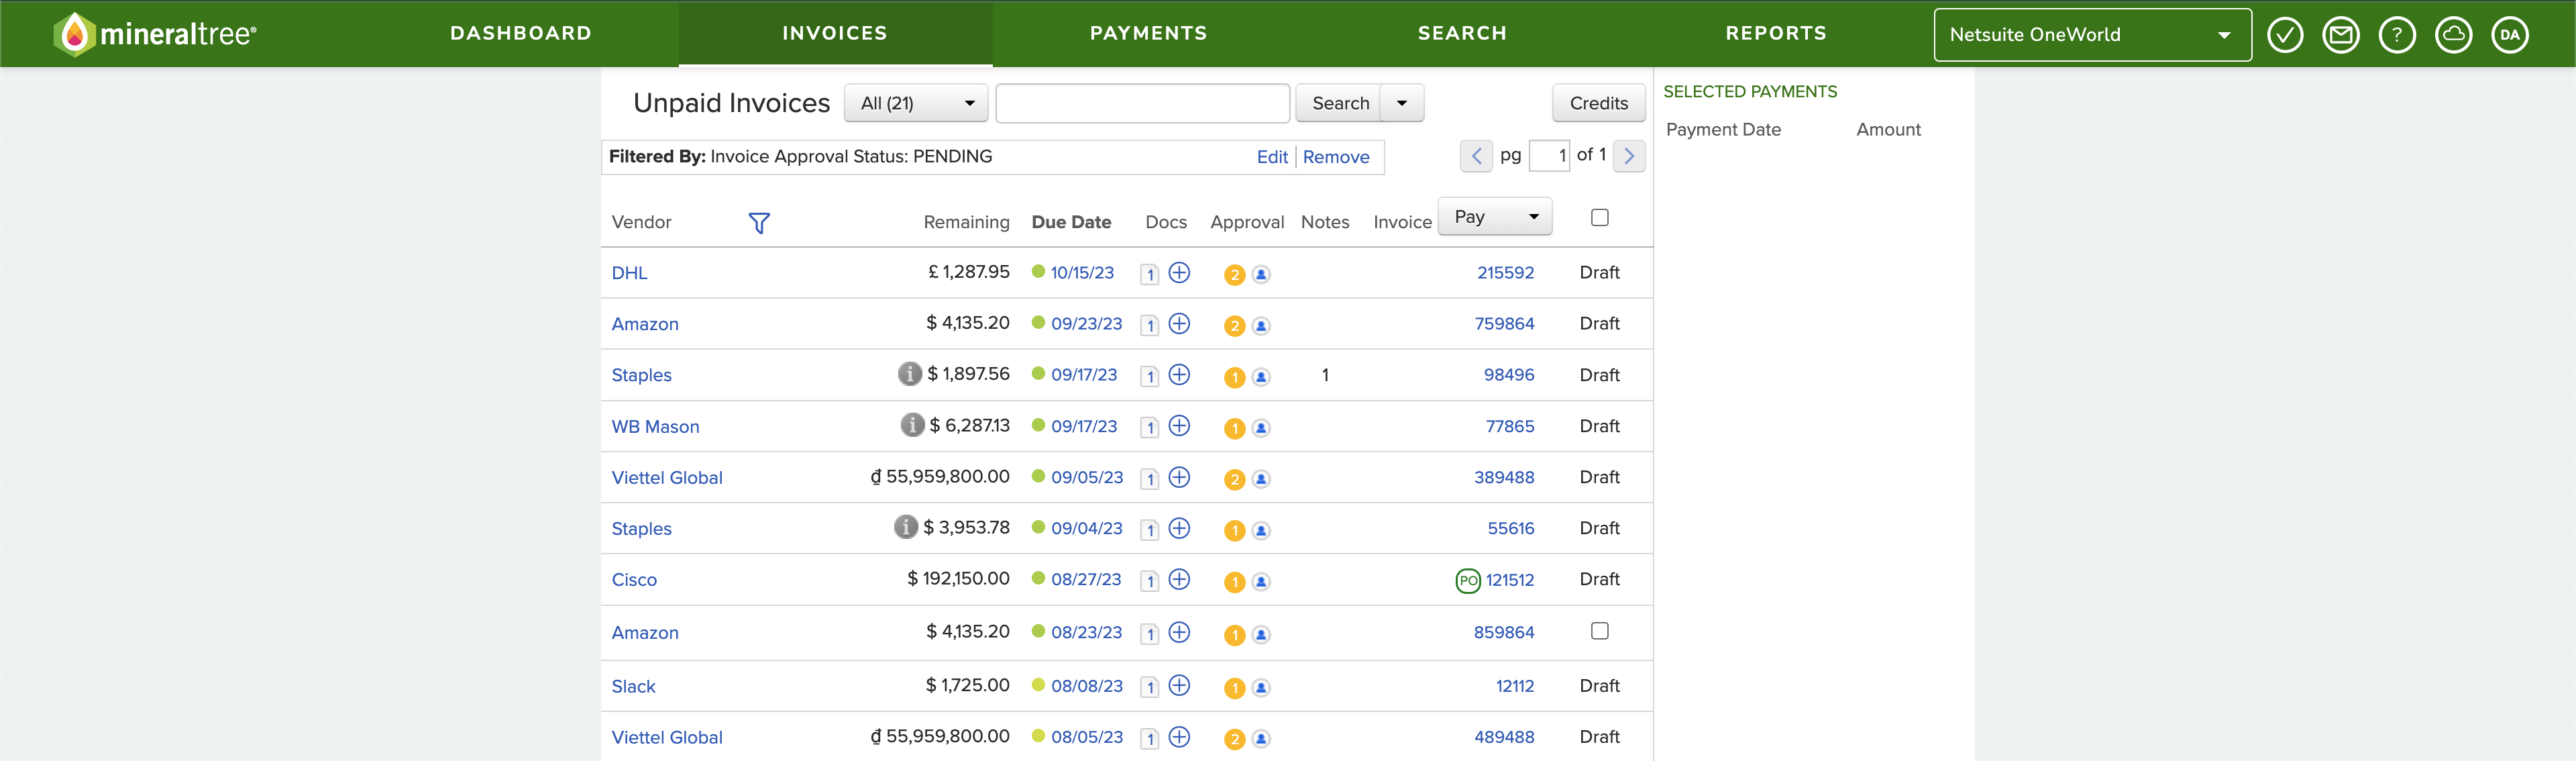This screenshot has height=761, width=2576.
Task: Remove the applied filter
Action: tap(1336, 157)
